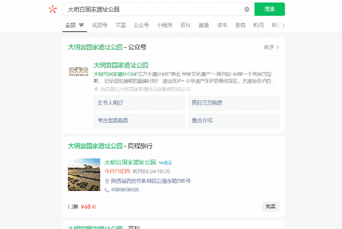Image resolution: width=342 pixels, height=229 pixels.
Task: Show more tabs with the right chevron
Action: coord(283,26)
